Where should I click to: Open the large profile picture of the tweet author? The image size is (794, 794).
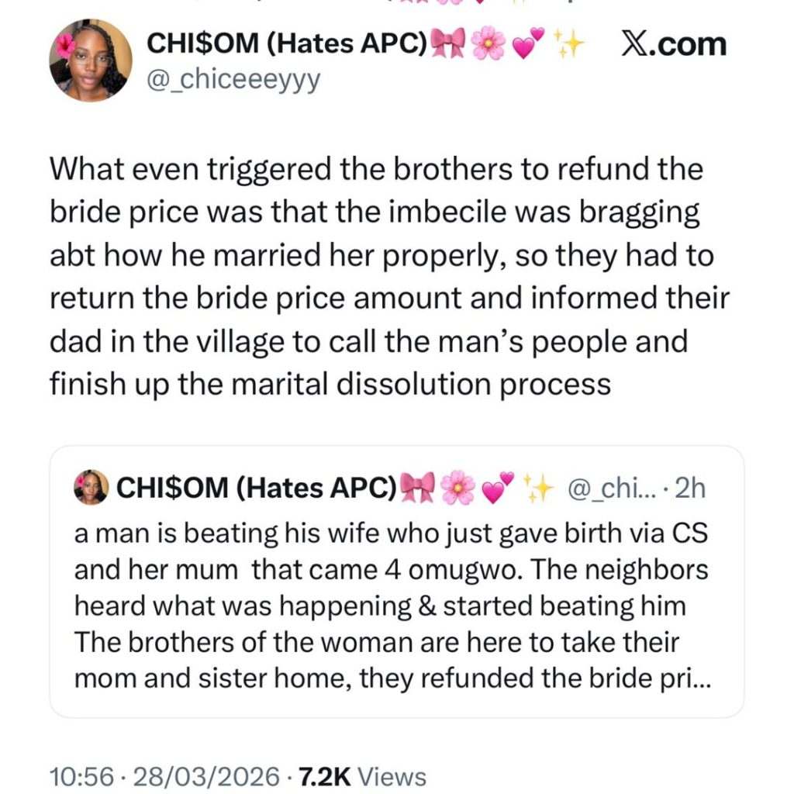click(90, 60)
